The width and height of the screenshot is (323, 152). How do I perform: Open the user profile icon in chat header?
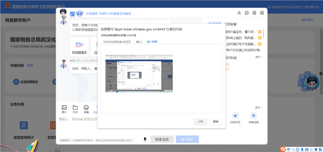click(239, 13)
